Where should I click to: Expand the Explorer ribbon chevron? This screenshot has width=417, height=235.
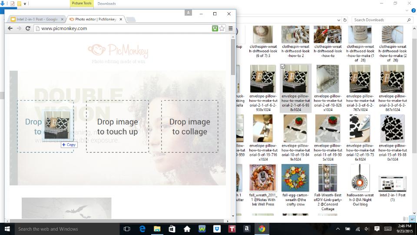(407, 10)
